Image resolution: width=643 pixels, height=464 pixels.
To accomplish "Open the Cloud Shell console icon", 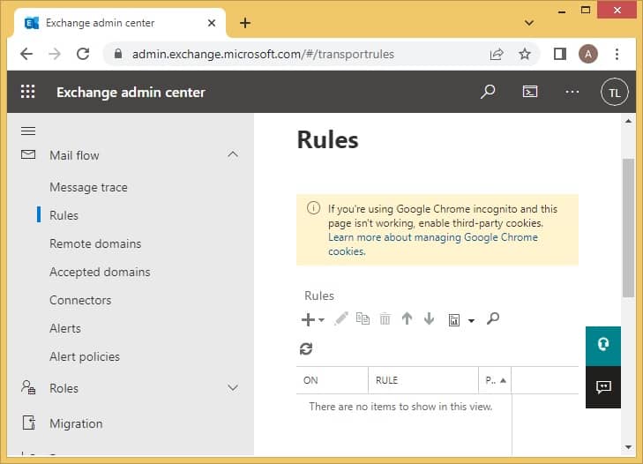I will [530, 92].
